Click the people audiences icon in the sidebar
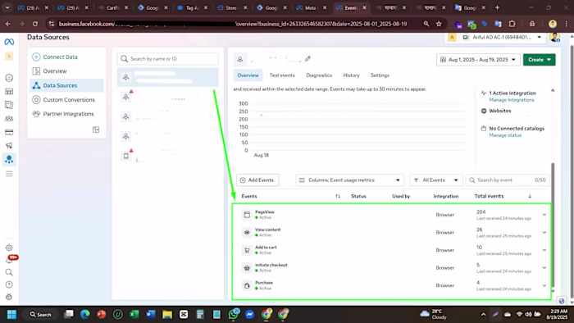 pos(9,119)
